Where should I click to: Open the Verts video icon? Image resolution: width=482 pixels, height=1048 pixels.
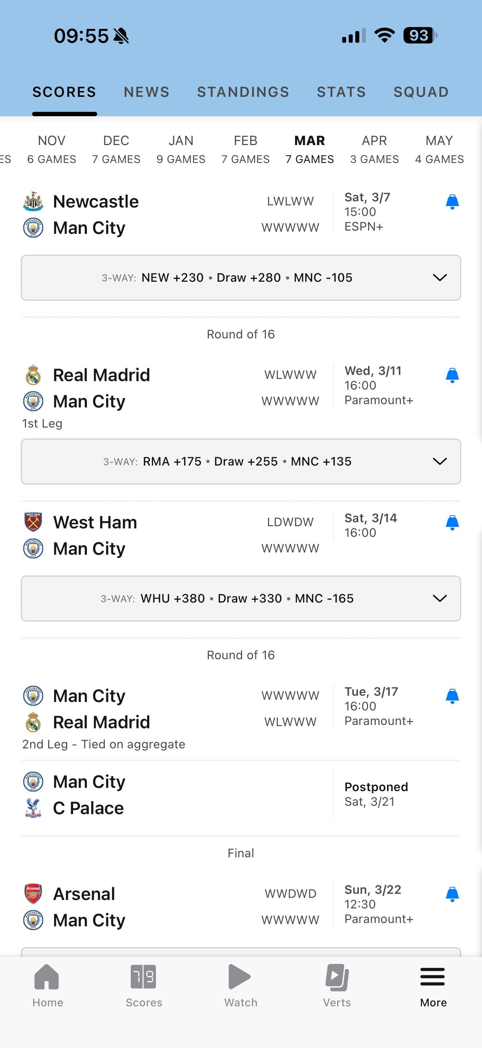click(x=337, y=977)
